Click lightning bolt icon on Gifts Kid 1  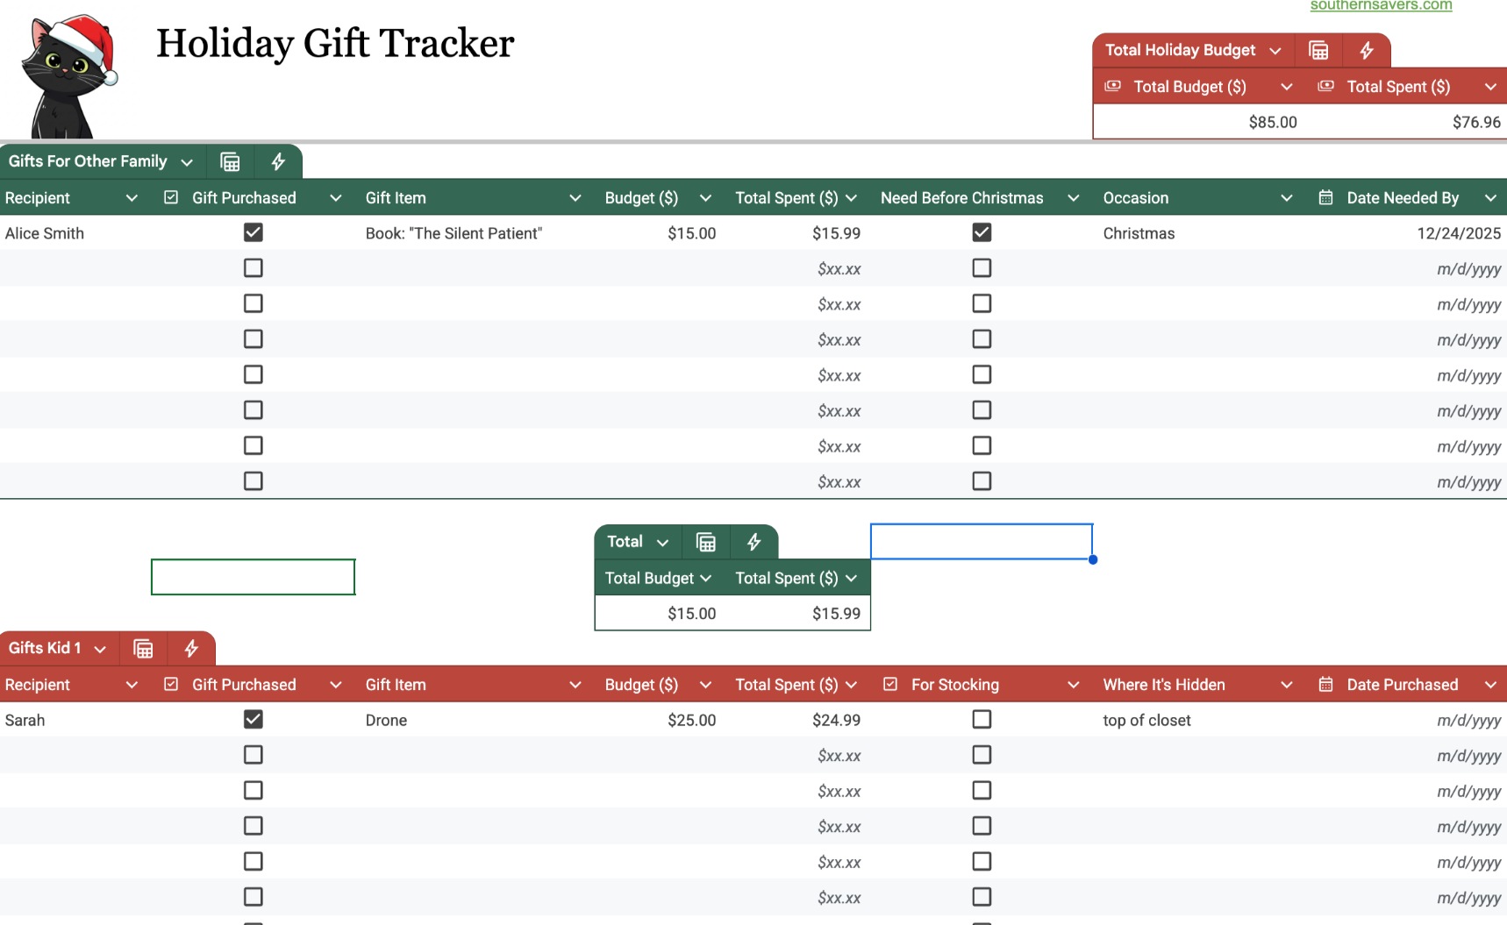(x=191, y=649)
